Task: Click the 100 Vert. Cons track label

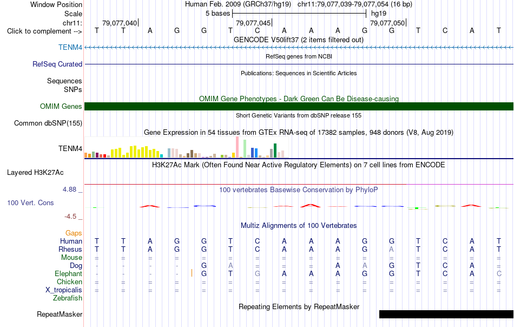Action: click(x=30, y=202)
